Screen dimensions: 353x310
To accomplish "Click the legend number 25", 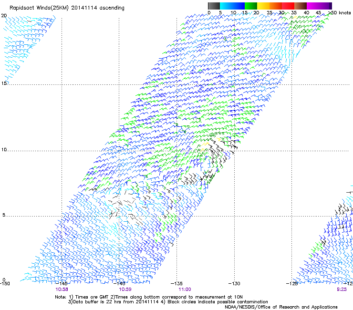I will point(269,13).
